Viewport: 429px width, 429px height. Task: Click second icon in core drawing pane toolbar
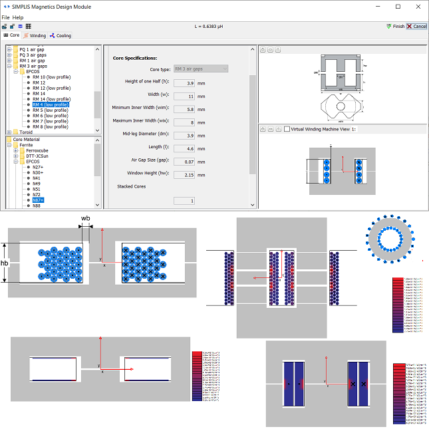tap(270, 50)
